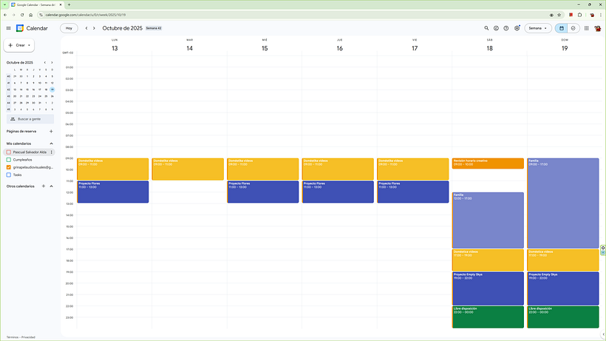
Task: Uncheck the grinapelaudiovisuales calendar checkbox
Action: pyautogui.click(x=9, y=167)
